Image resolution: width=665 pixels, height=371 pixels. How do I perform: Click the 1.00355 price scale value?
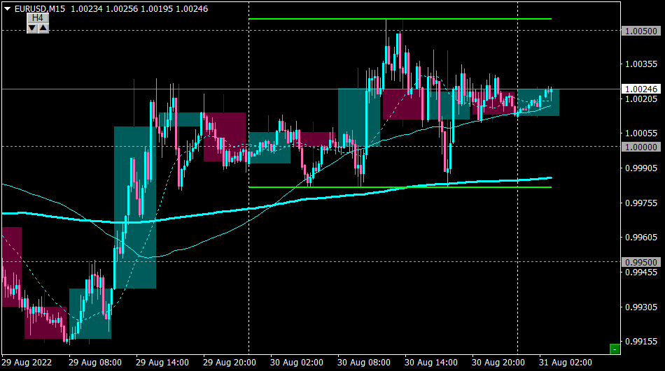pyautogui.click(x=641, y=64)
